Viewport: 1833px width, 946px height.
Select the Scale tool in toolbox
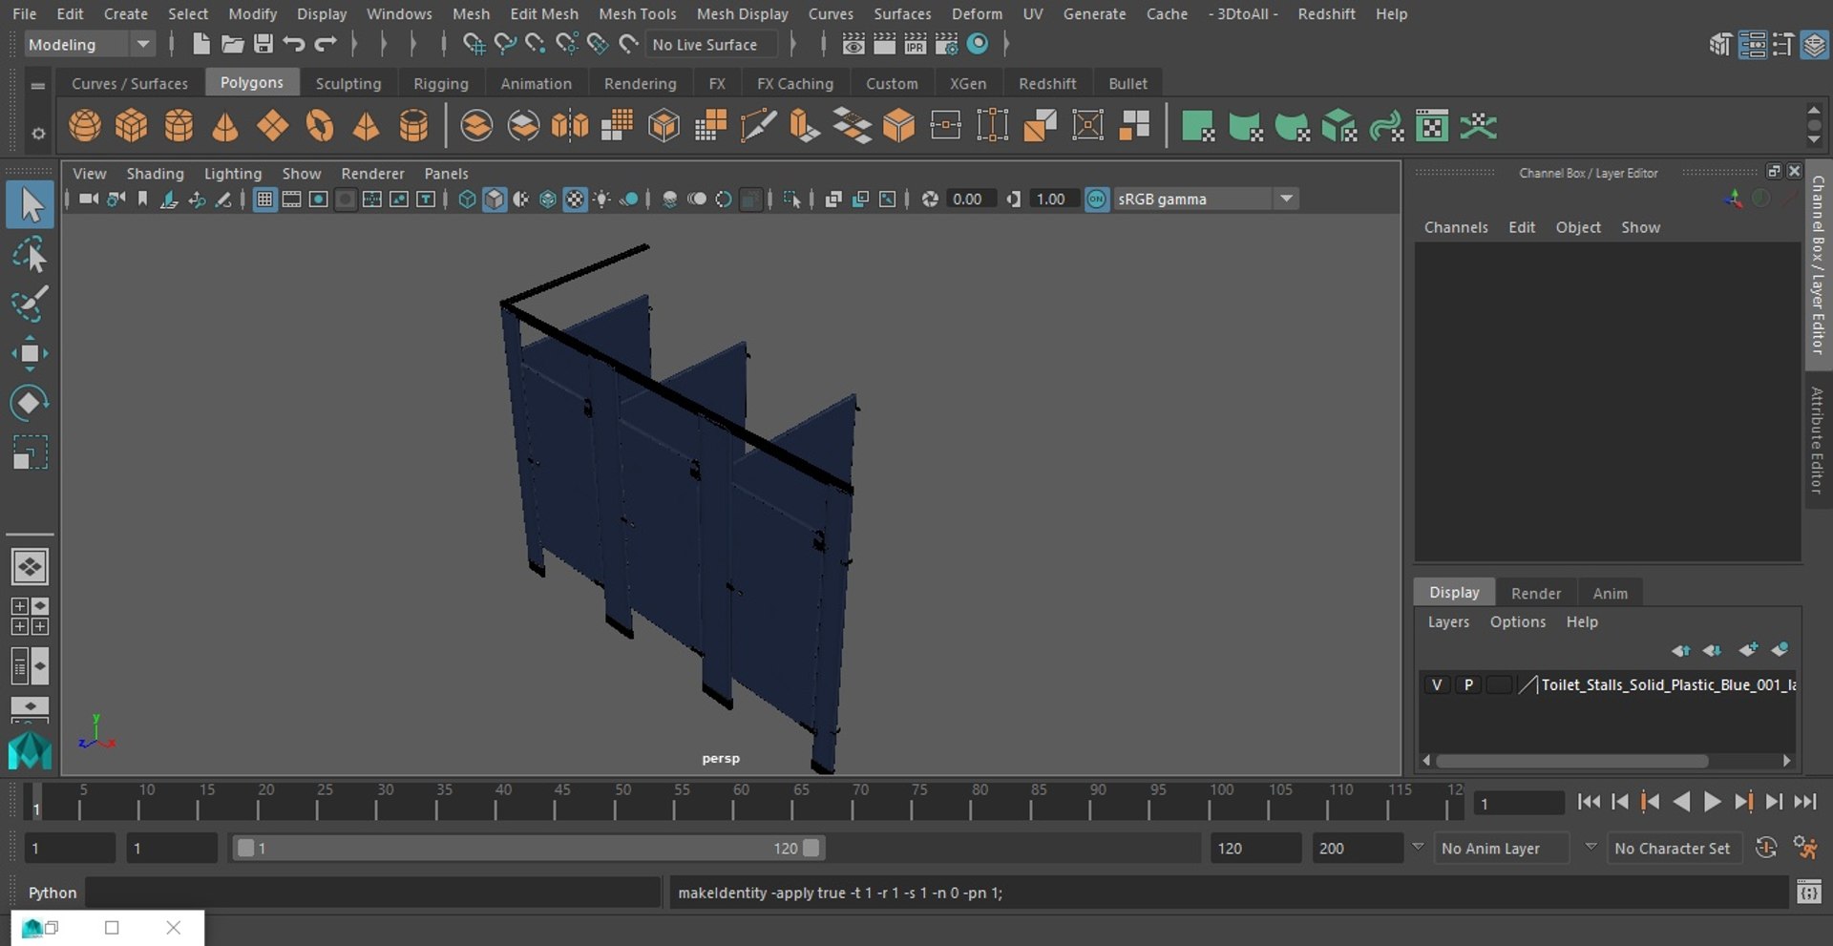tap(30, 452)
